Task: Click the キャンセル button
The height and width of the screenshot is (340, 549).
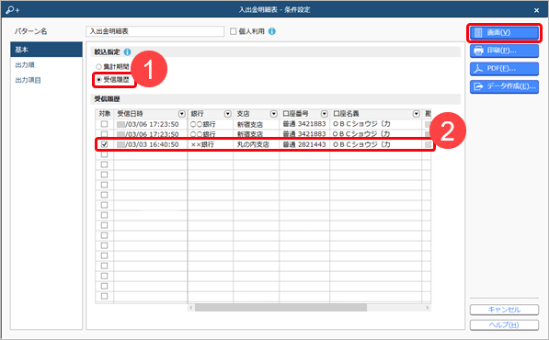Action: pyautogui.click(x=504, y=310)
